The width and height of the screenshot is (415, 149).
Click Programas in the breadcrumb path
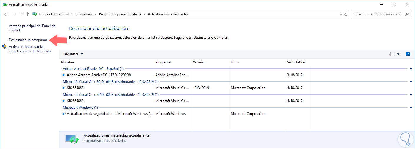tap(84, 14)
